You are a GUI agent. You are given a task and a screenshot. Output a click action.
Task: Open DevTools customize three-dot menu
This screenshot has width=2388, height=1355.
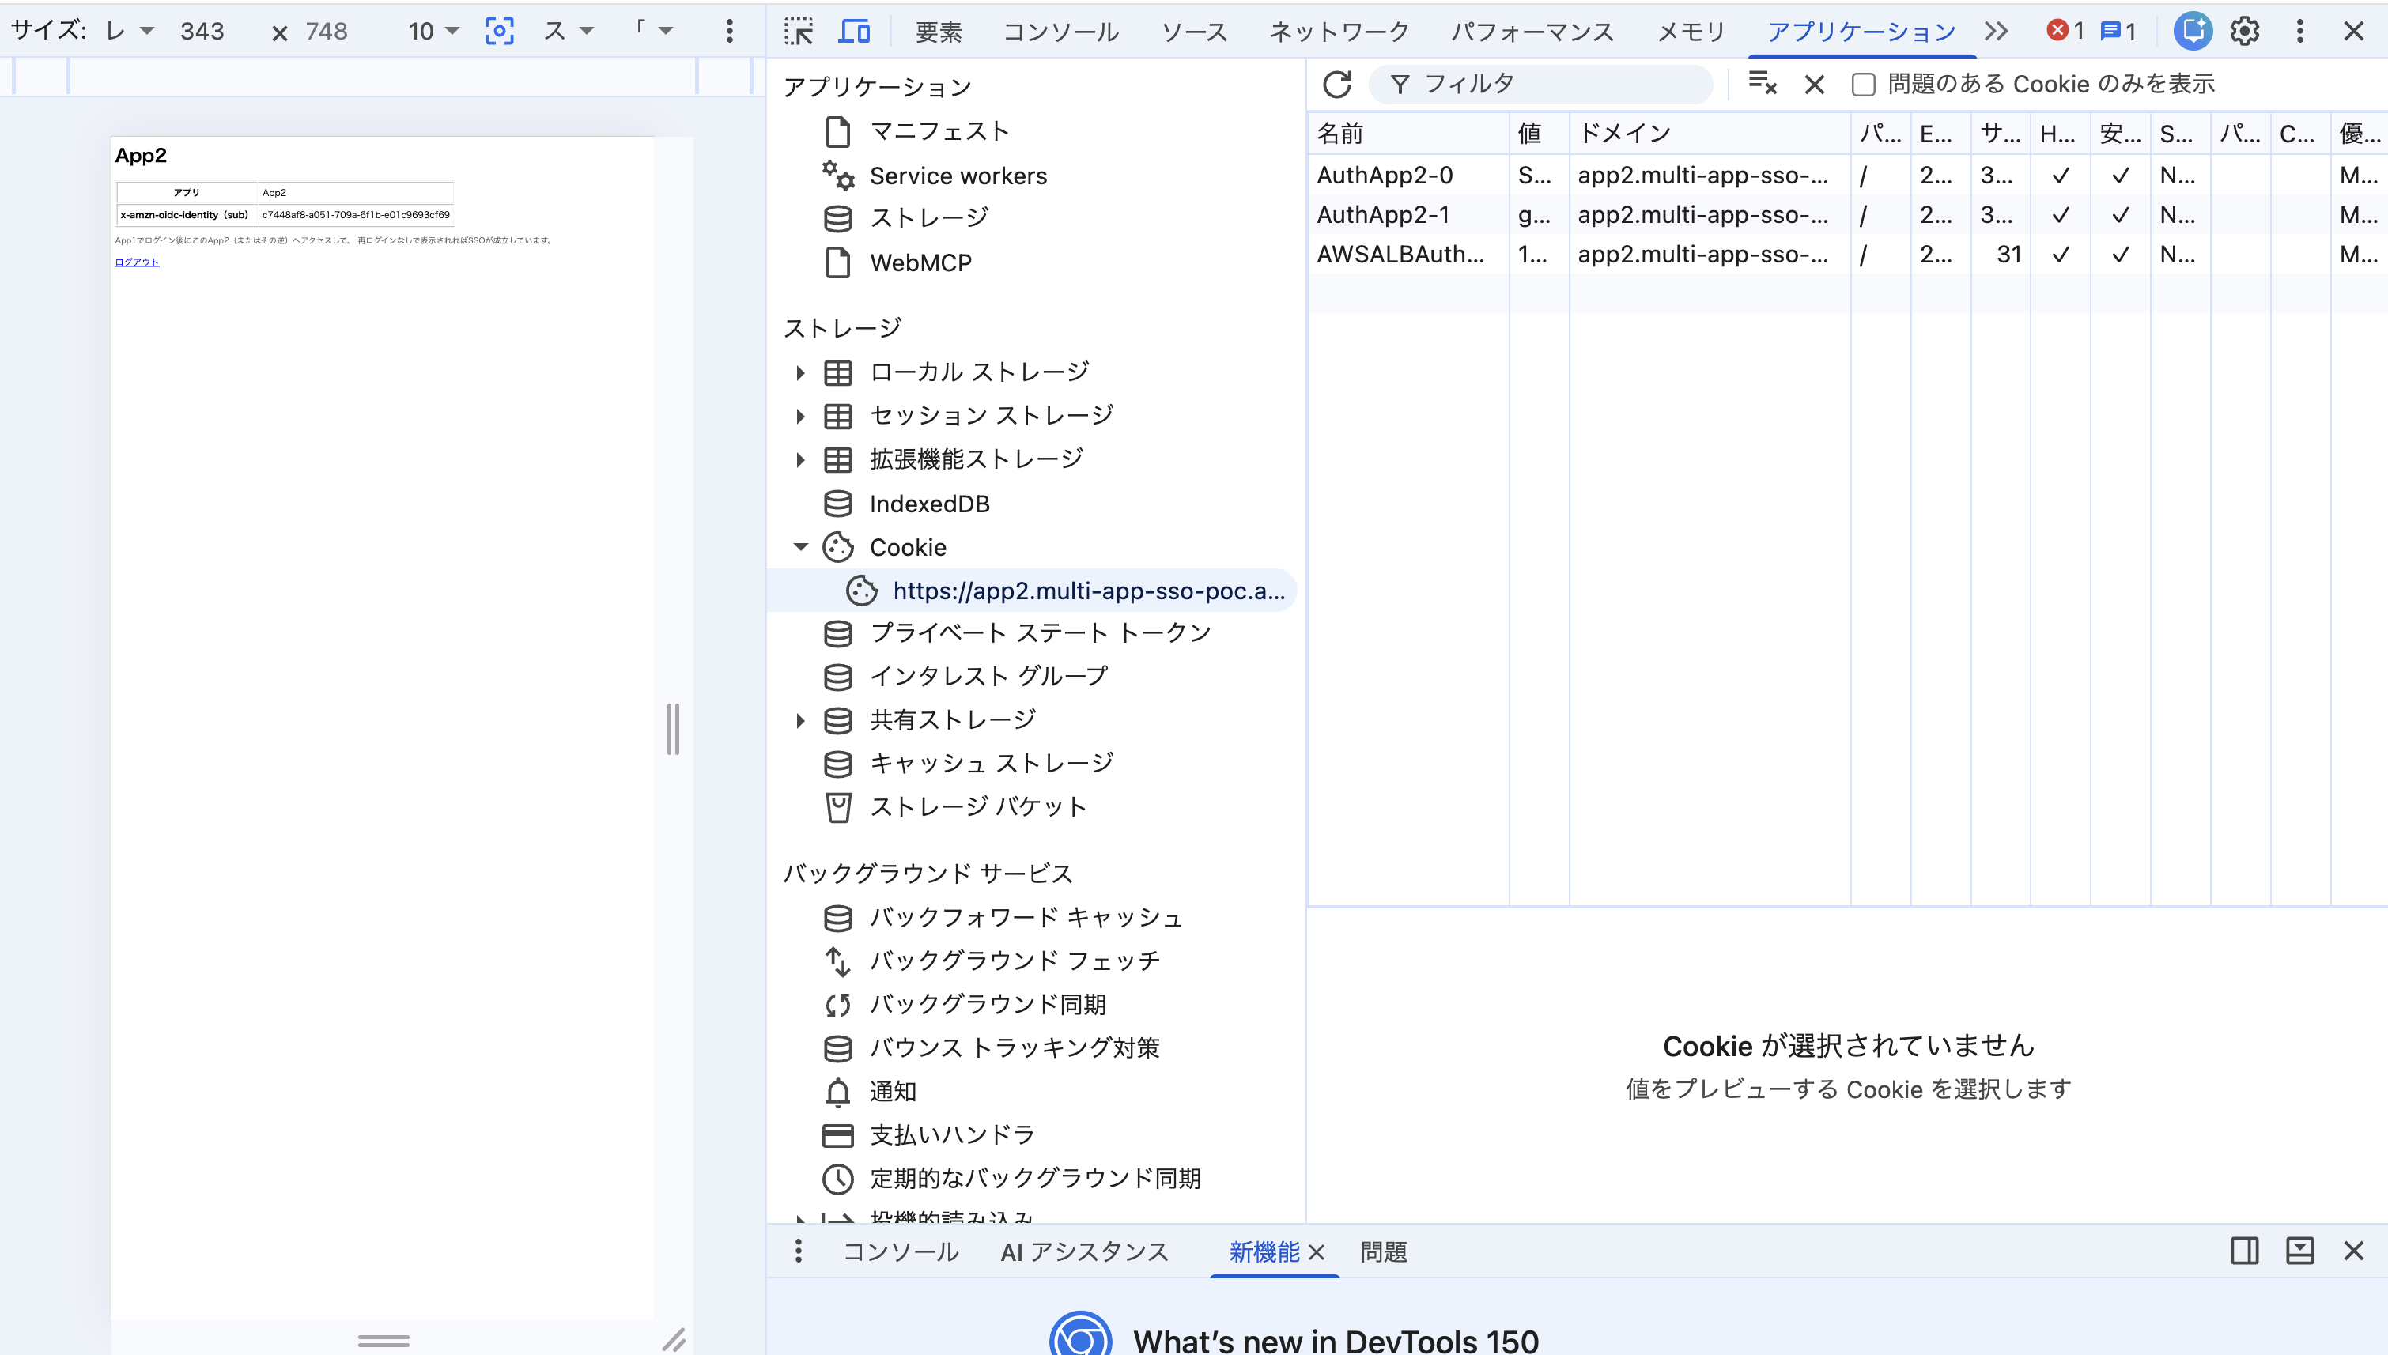pos(2299,32)
